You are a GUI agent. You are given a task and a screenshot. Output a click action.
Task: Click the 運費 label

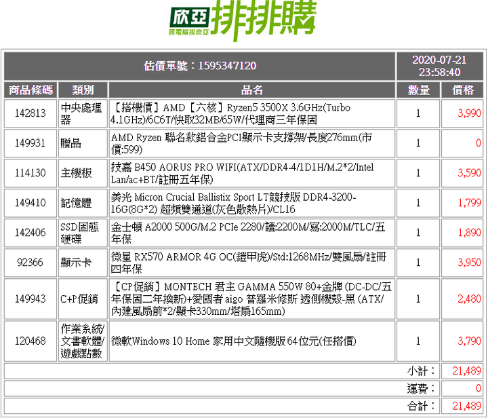coord(421,388)
